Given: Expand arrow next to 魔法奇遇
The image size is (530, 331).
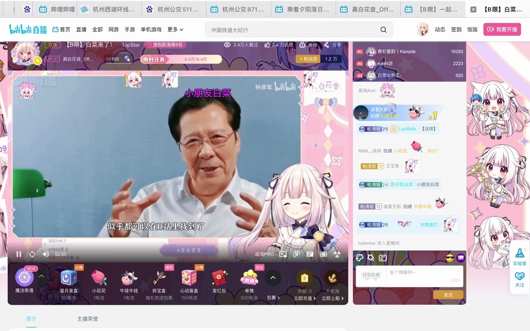Looking at the screenshot, I should (x=42, y=276).
